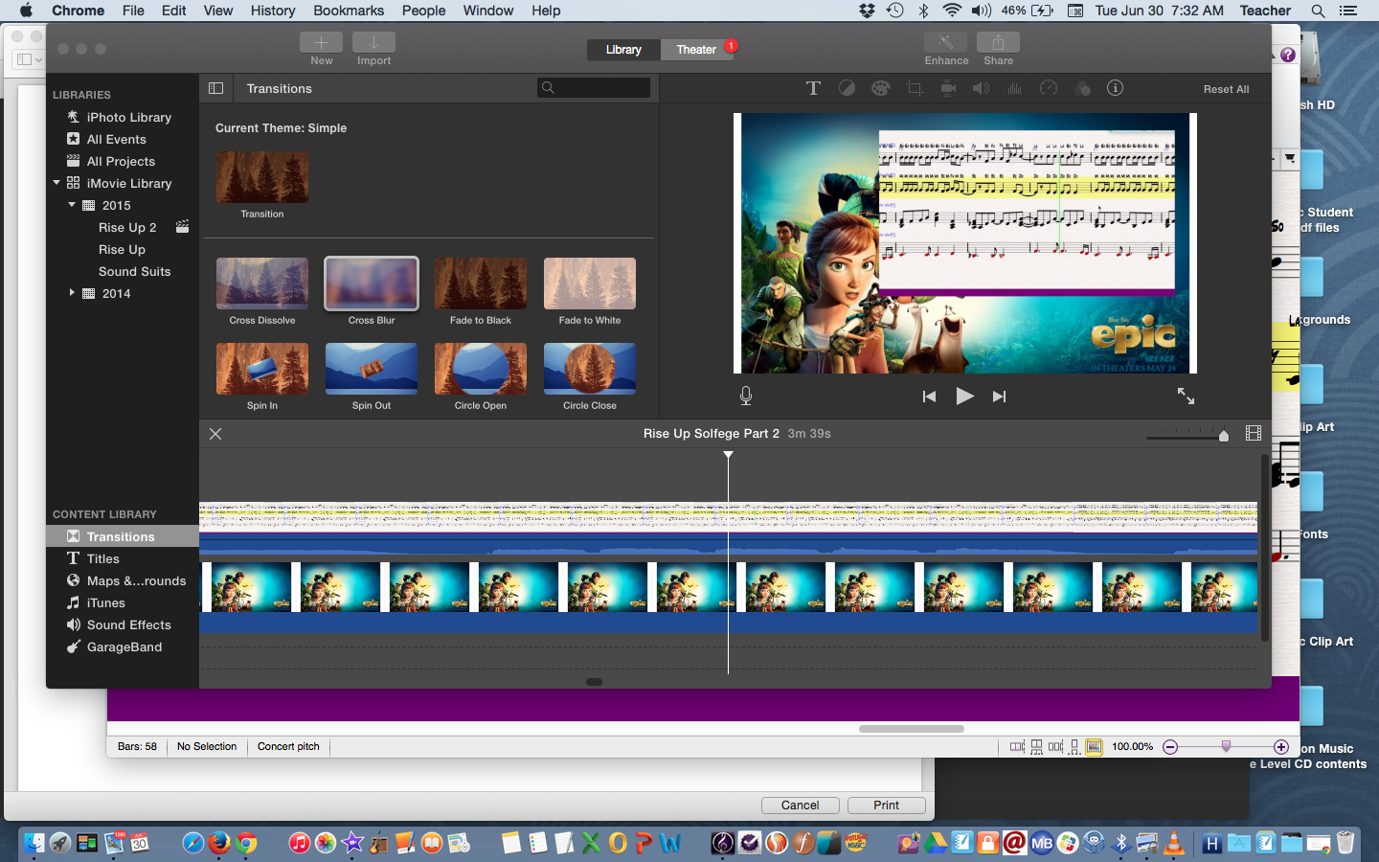Open the volume adjustment control

click(x=981, y=88)
